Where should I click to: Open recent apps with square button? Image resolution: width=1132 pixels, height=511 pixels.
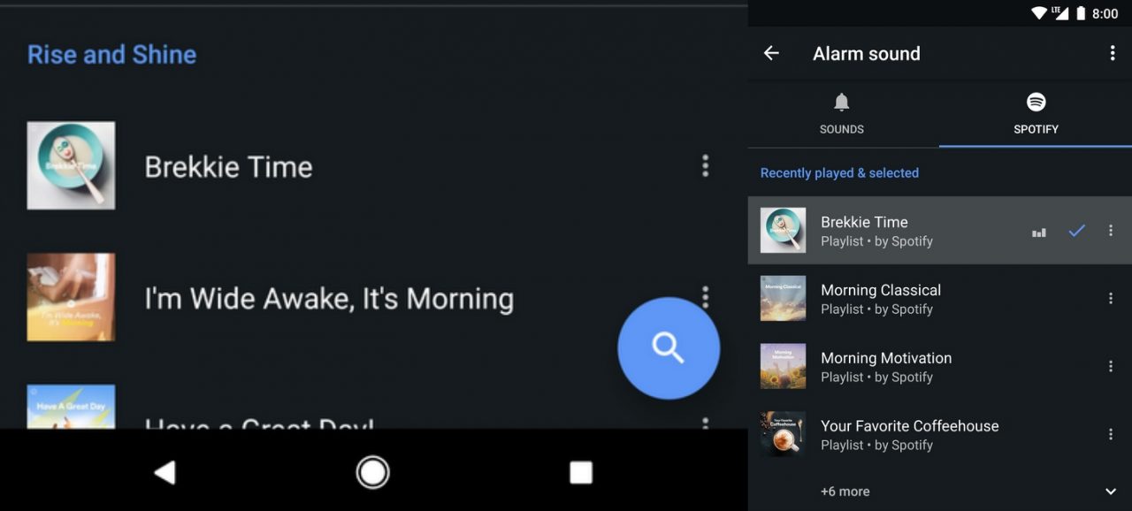(580, 473)
